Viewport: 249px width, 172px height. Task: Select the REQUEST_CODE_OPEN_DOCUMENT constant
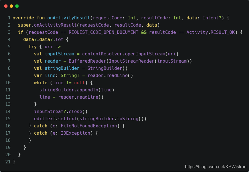coord(103,32)
